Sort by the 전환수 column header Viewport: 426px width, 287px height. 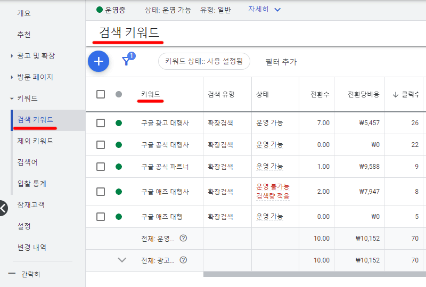[x=320, y=94]
